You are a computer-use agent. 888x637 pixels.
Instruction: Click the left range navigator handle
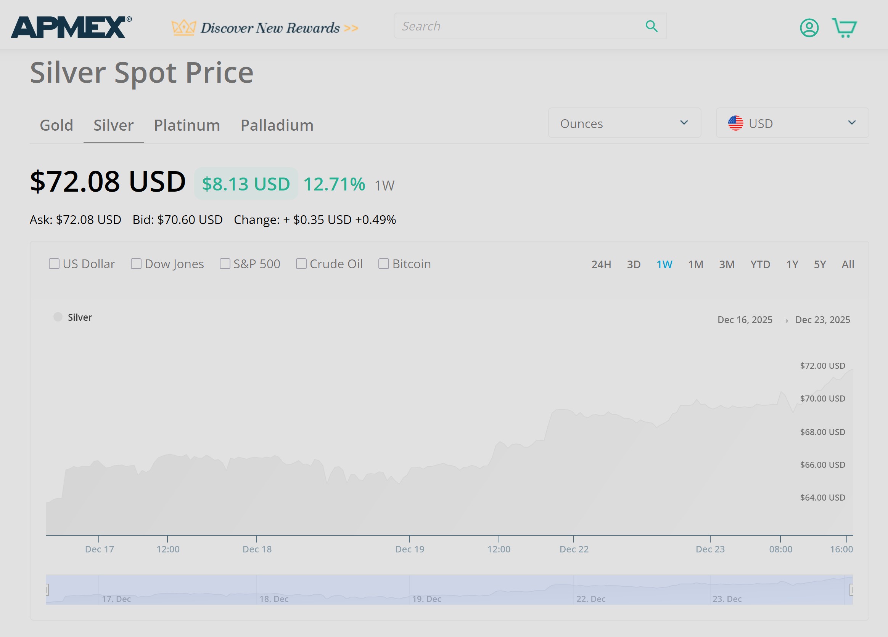click(x=47, y=589)
